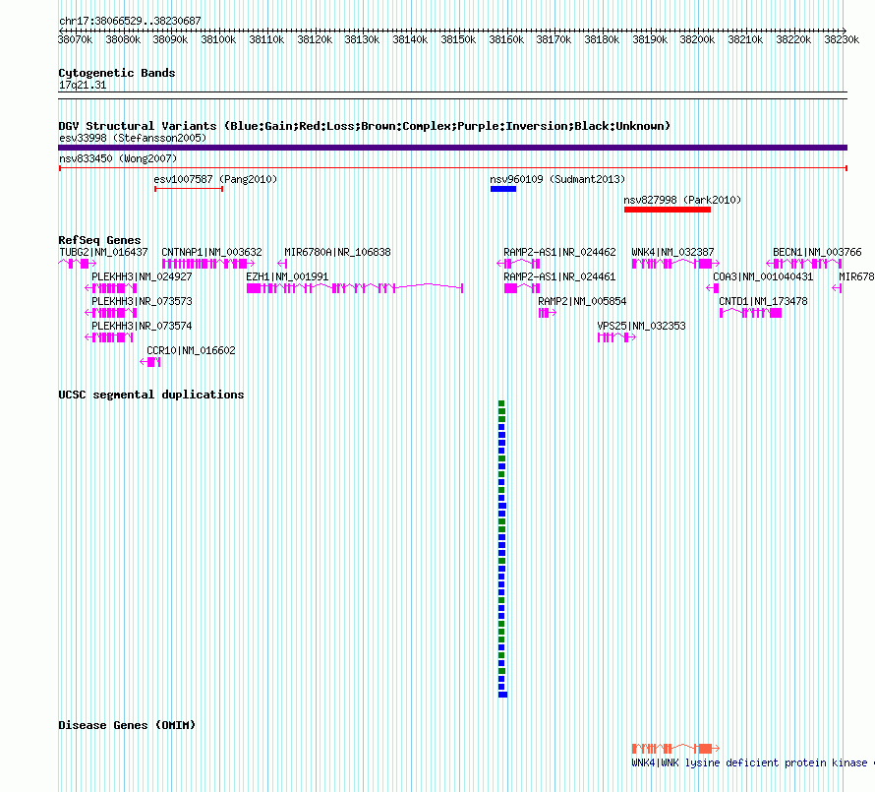The height and width of the screenshot is (792, 875).
Task: Click the 38150k ruler tick label
Action: click(x=458, y=39)
